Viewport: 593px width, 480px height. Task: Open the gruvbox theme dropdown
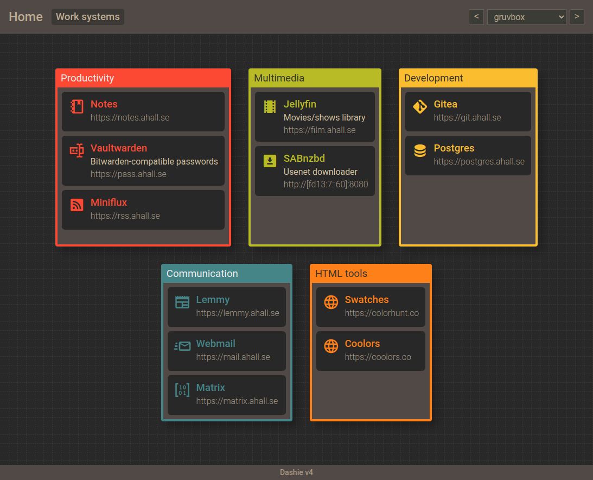526,17
